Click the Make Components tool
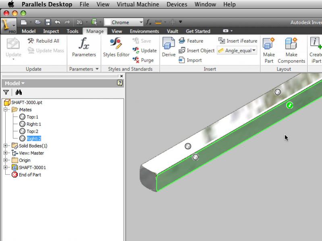 (x=291, y=50)
